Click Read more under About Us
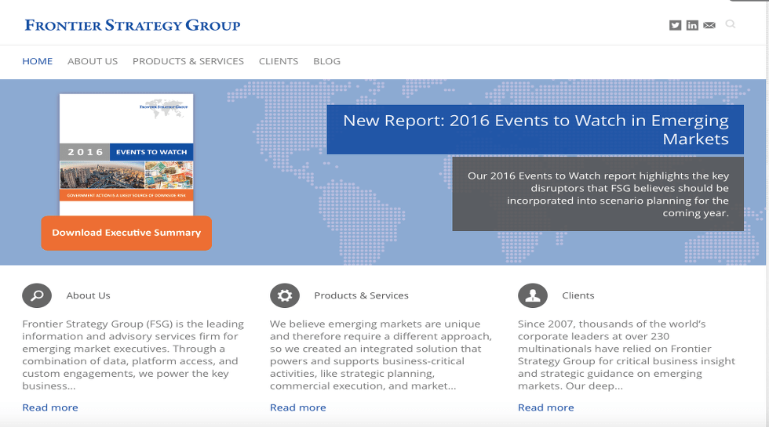 pos(50,407)
